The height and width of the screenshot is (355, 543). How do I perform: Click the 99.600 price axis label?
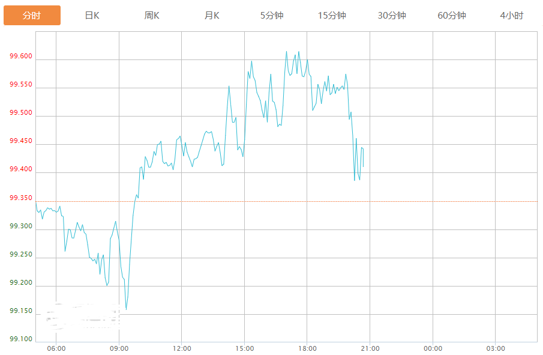point(21,56)
